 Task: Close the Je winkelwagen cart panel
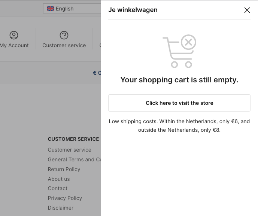coord(247,10)
